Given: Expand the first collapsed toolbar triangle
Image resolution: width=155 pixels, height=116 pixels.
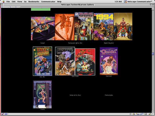Looking at the screenshot, I should (2, 7).
